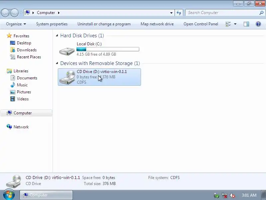Open the Pictures library
The image size is (266, 200).
click(24, 92)
